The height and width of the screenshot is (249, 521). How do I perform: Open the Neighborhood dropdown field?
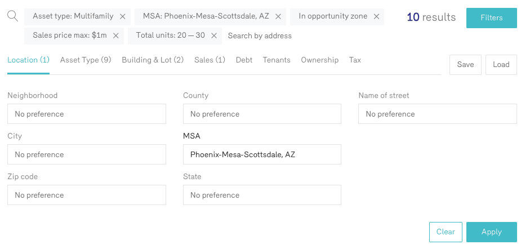pos(87,114)
